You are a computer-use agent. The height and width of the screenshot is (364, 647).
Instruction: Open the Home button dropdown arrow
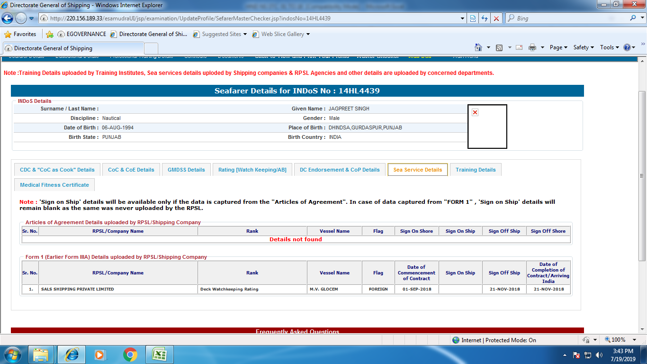[488, 47]
